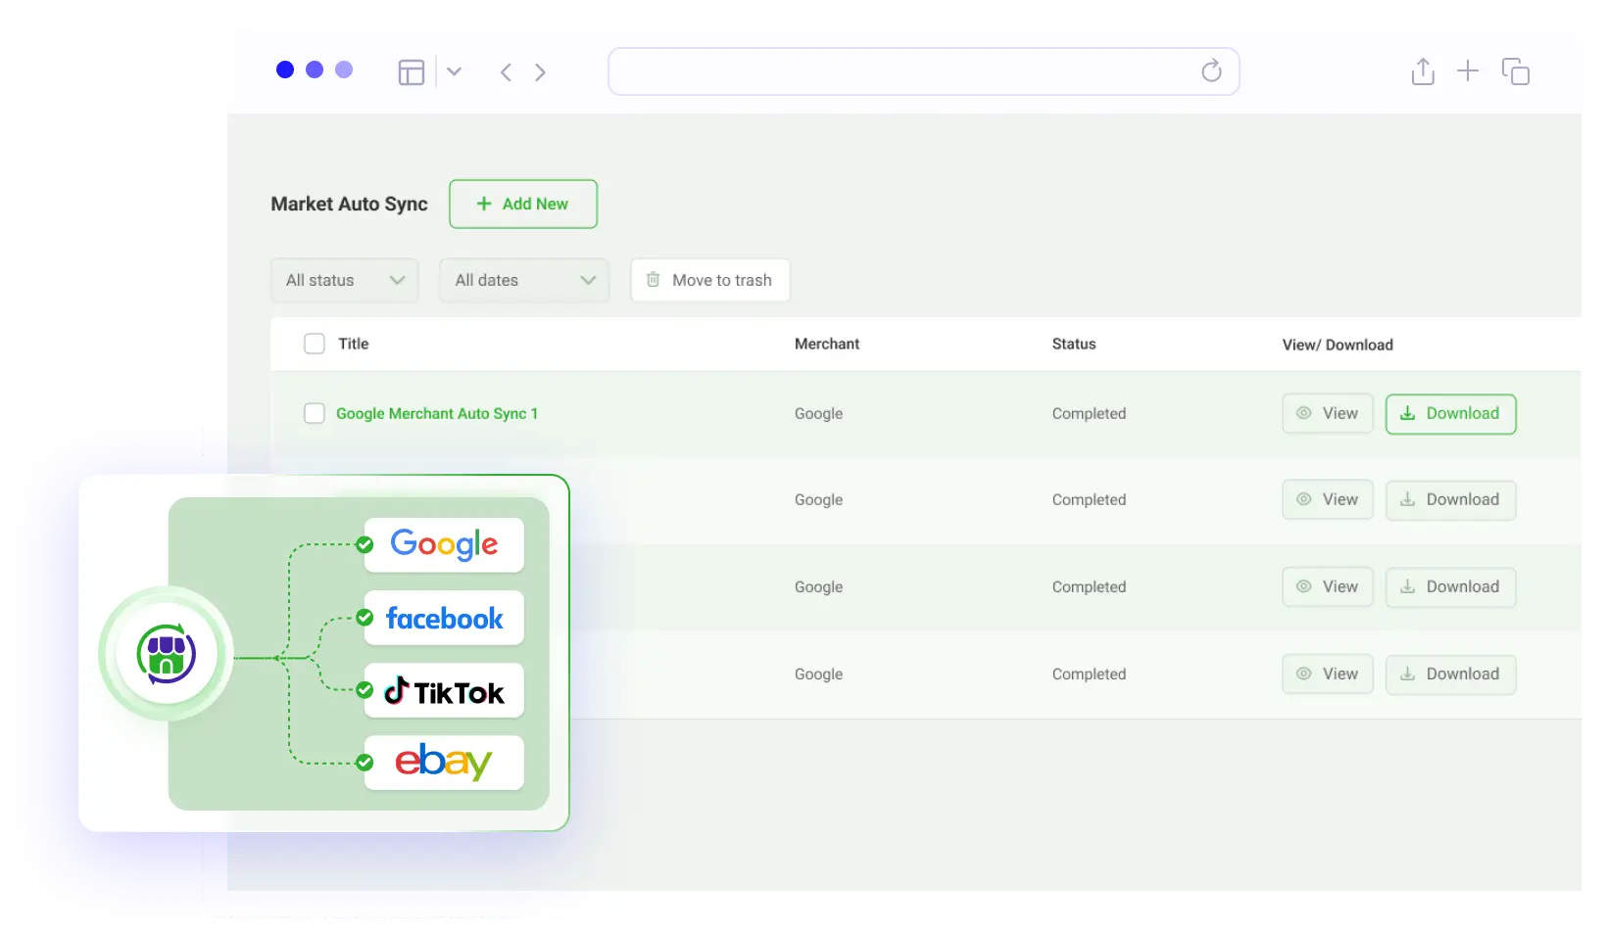The width and height of the screenshot is (1607, 930).
Task: Click the Title column header
Action: click(x=354, y=344)
